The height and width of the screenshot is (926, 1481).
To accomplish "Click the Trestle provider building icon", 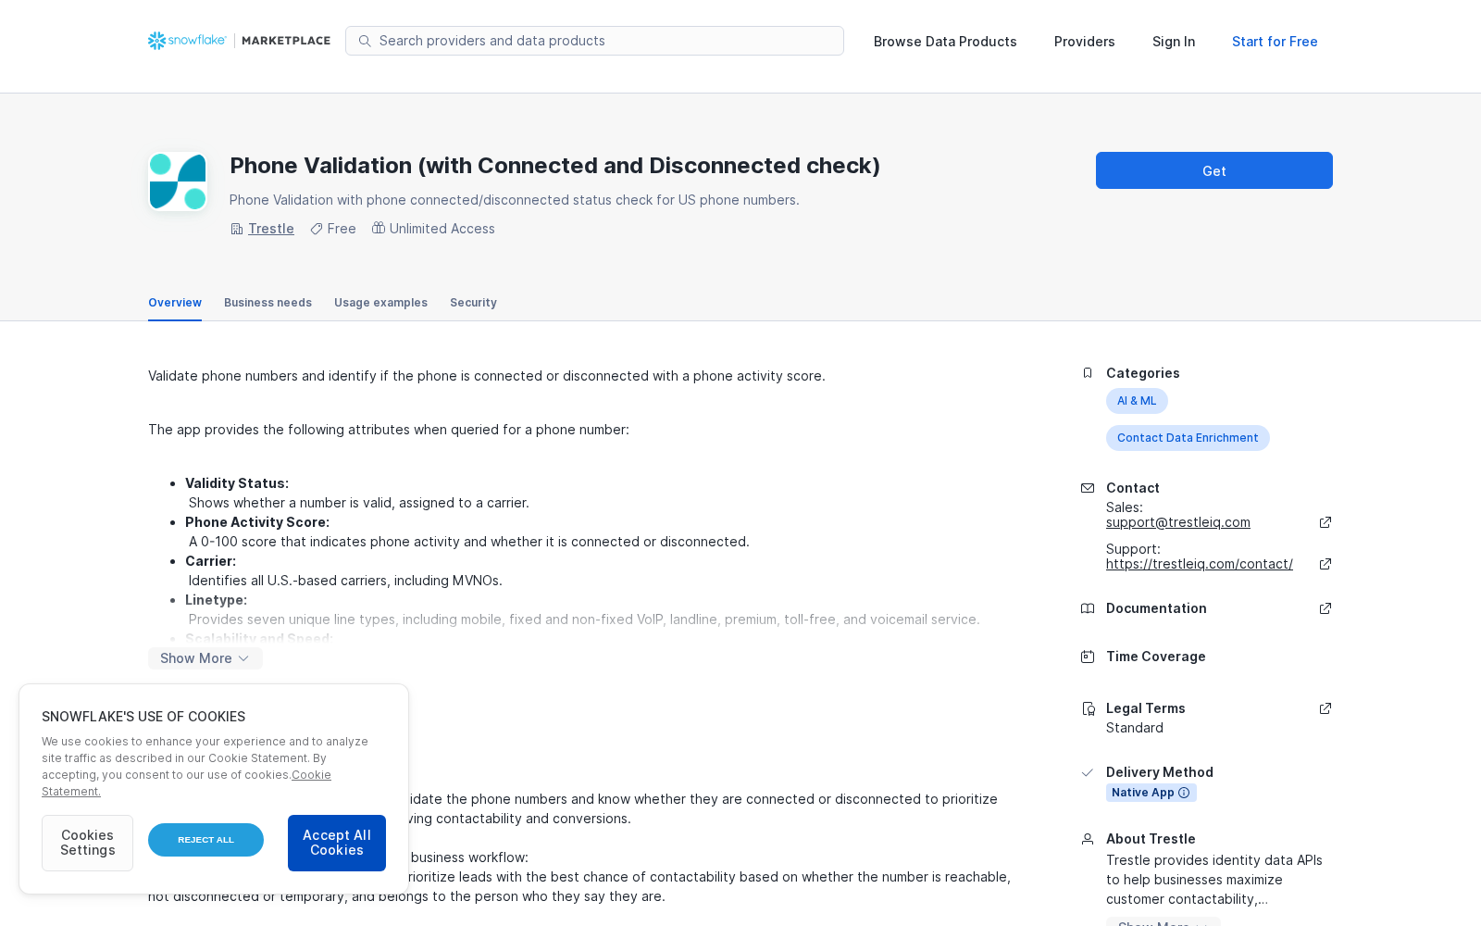I will (237, 229).
